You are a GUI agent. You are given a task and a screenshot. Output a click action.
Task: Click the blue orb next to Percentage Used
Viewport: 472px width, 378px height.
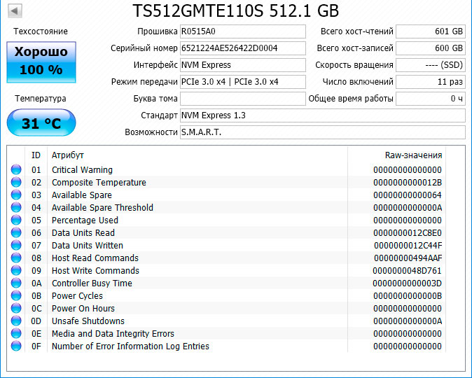click(16, 220)
